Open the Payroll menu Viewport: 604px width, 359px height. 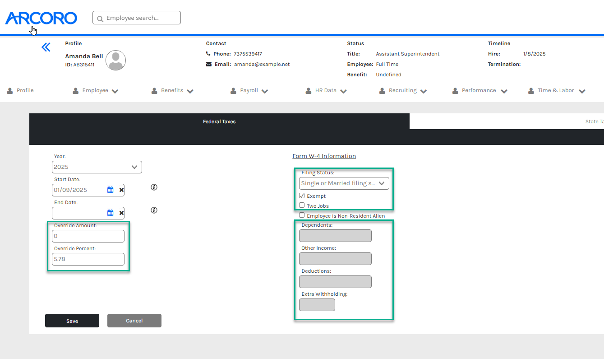(x=249, y=90)
